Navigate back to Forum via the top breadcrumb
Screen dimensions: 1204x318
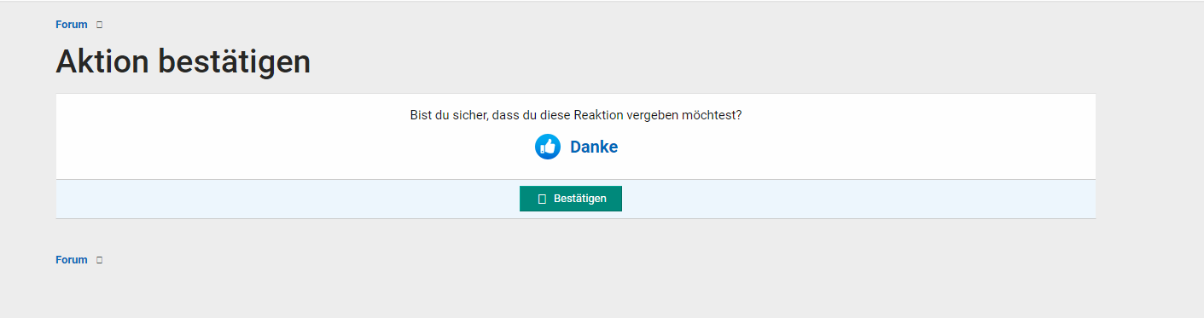(x=72, y=25)
